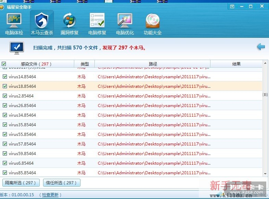The height and width of the screenshot is (199, 269).
Task: Uncheck the virus26.85464 checkbox
Action: point(5,105)
